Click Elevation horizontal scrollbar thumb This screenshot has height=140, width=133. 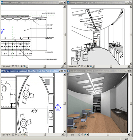point(45,66)
